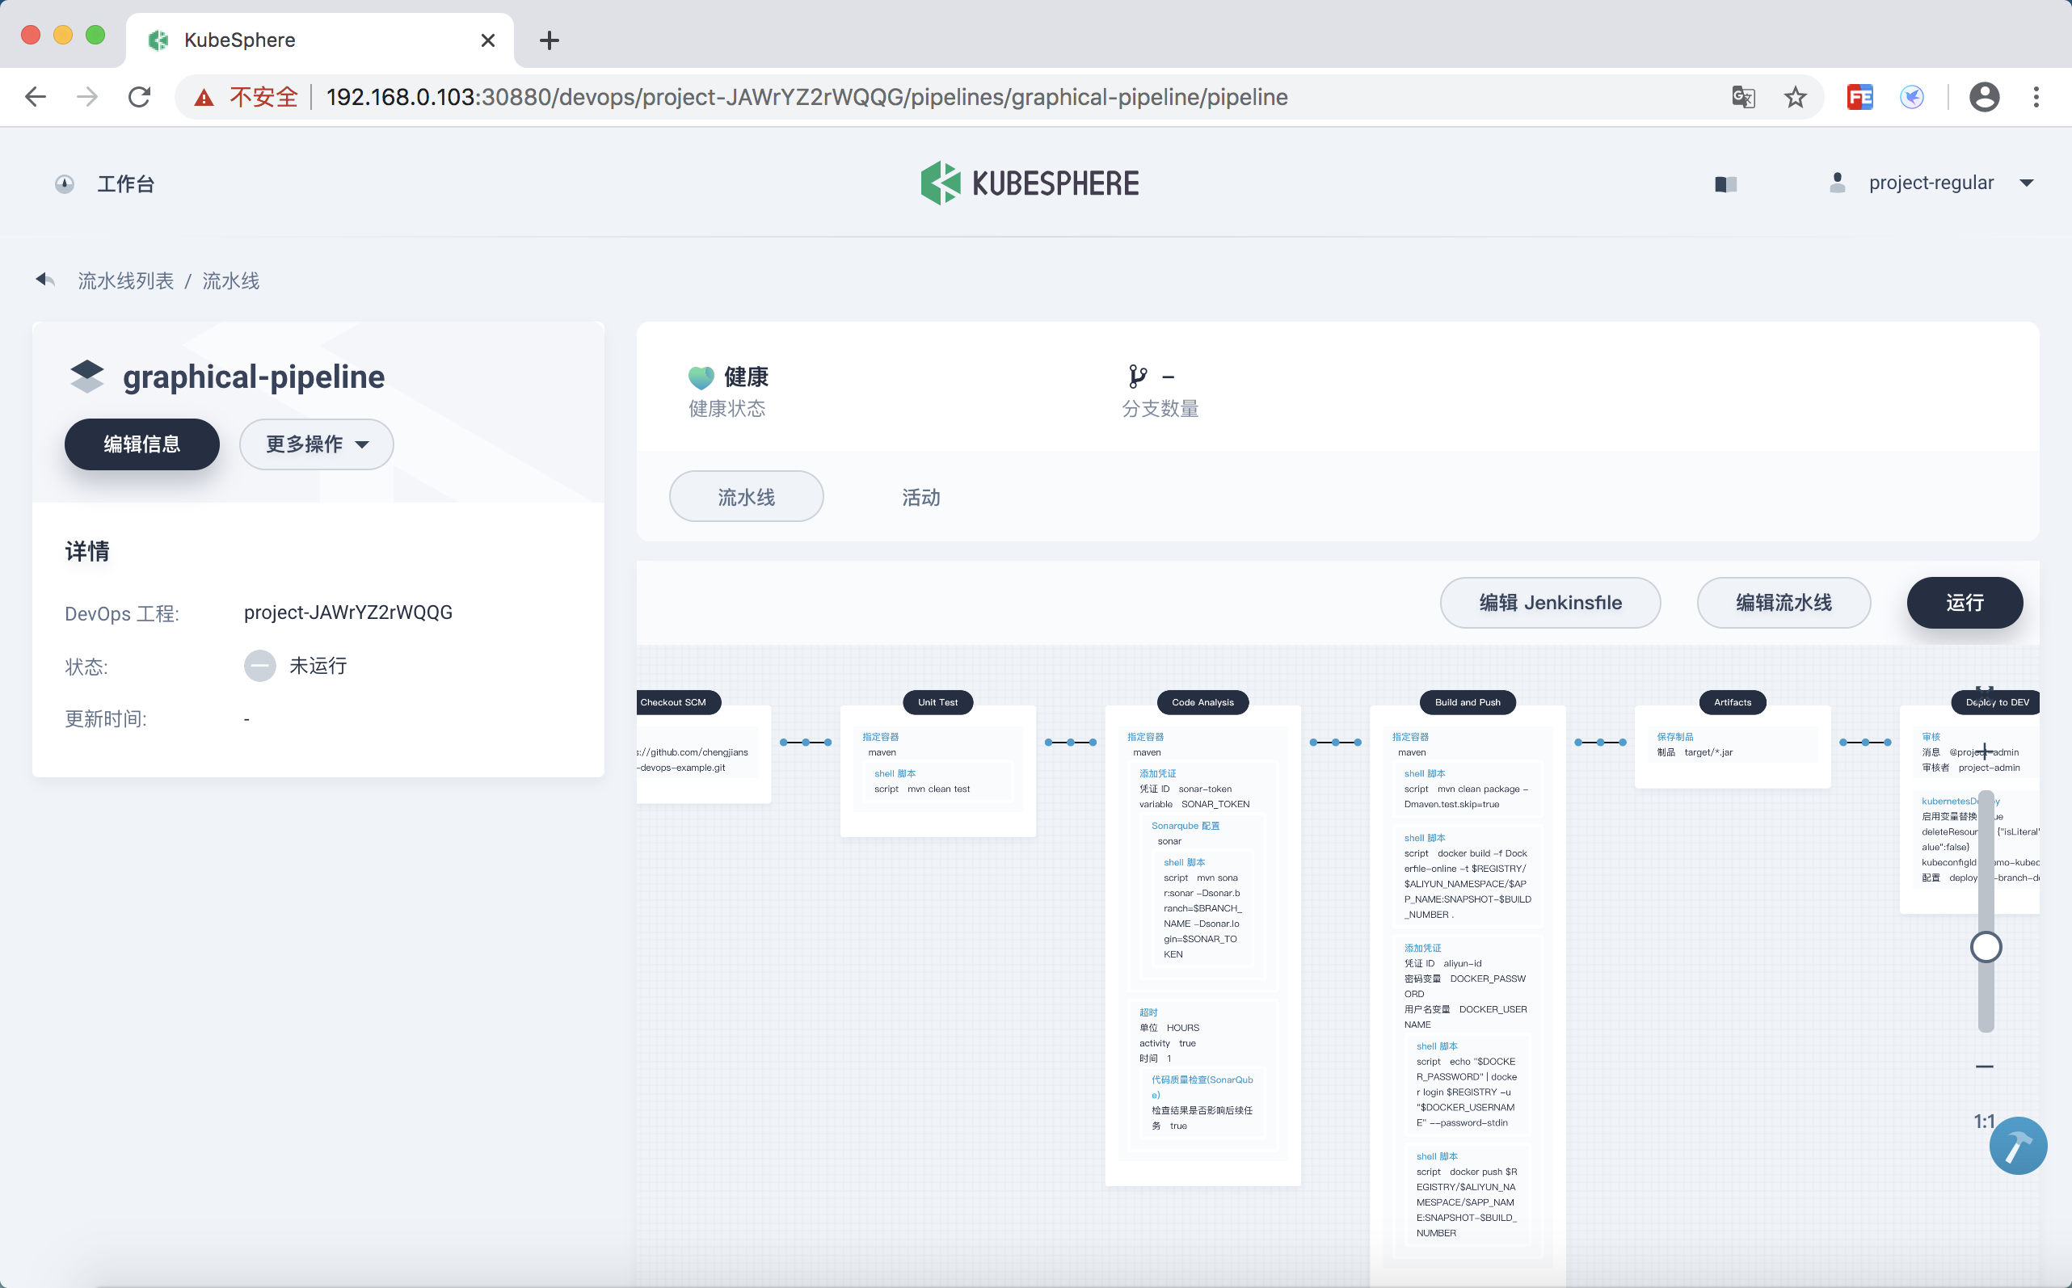Reset pipeline zoom to 1:1
Screen dimensions: 2072x1288
click(x=1983, y=1120)
